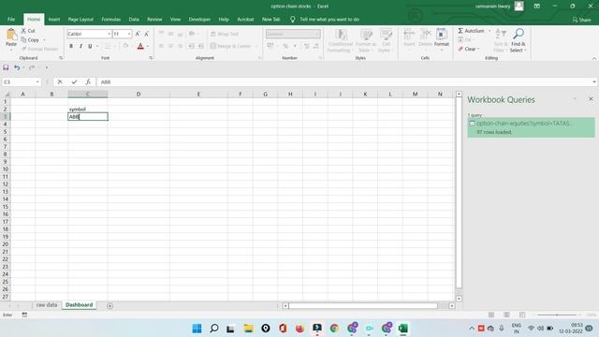Click the Tell me what you want to do box

(329, 19)
